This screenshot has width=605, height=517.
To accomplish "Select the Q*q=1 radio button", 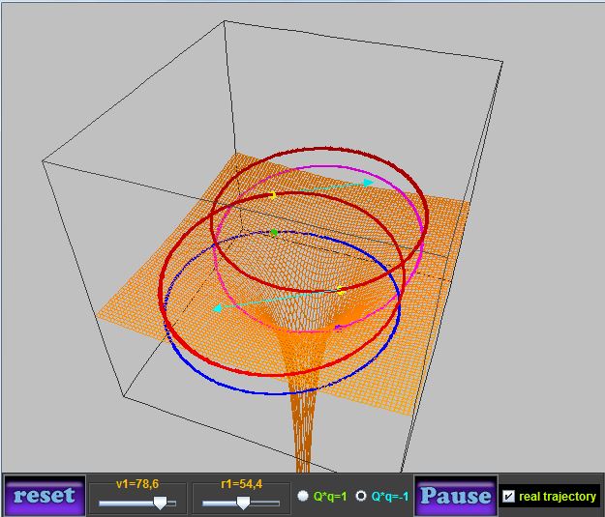I will pyautogui.click(x=303, y=496).
